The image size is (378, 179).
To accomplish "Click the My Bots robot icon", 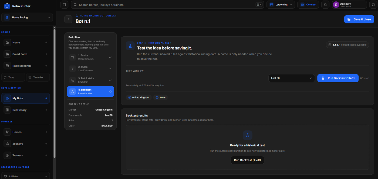I will click(x=7, y=98).
